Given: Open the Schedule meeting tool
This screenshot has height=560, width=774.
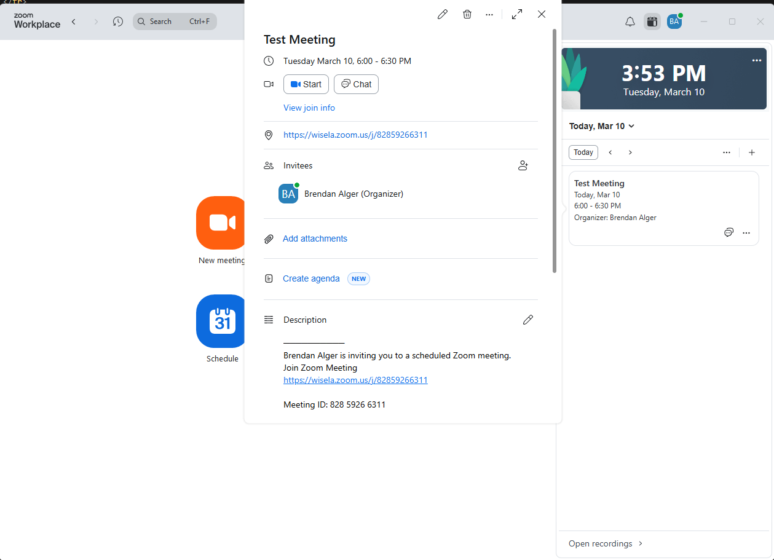Looking at the screenshot, I should (x=221, y=321).
